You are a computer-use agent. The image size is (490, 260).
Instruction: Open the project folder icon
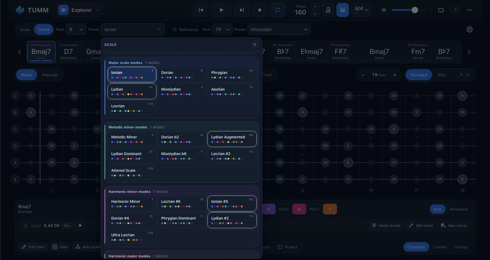pos(441,10)
